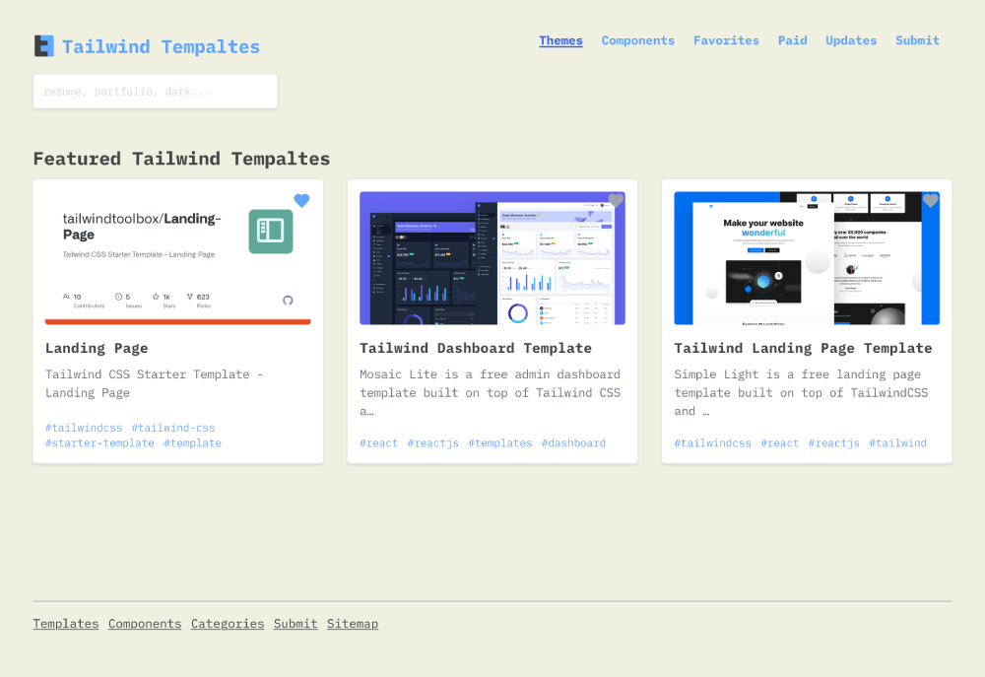Open the Themes nav item
This screenshot has width=985, height=677.
click(x=560, y=40)
